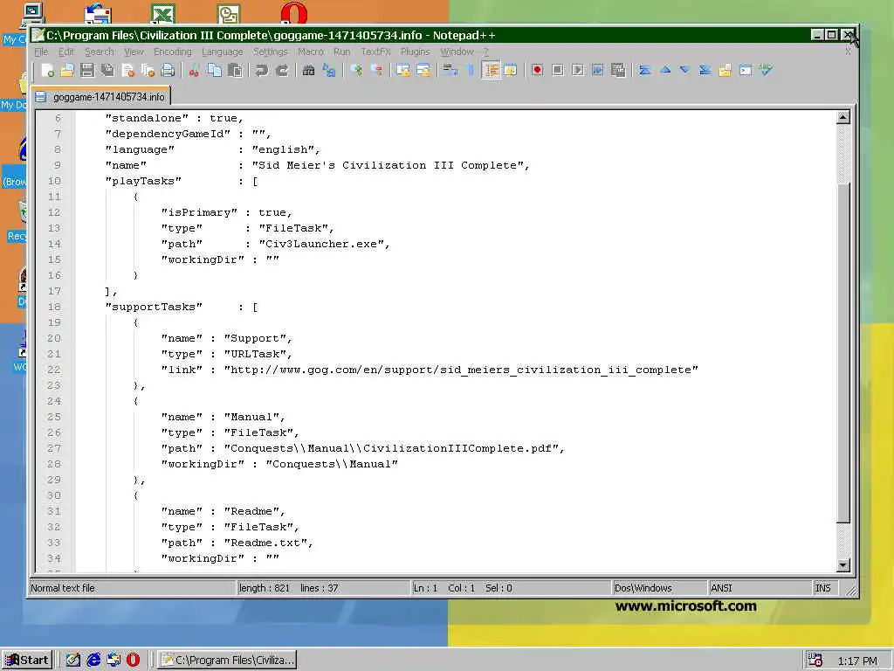The width and height of the screenshot is (894, 671).
Task: Toggle synchronized vertical scrolling icon
Action: coord(403,70)
